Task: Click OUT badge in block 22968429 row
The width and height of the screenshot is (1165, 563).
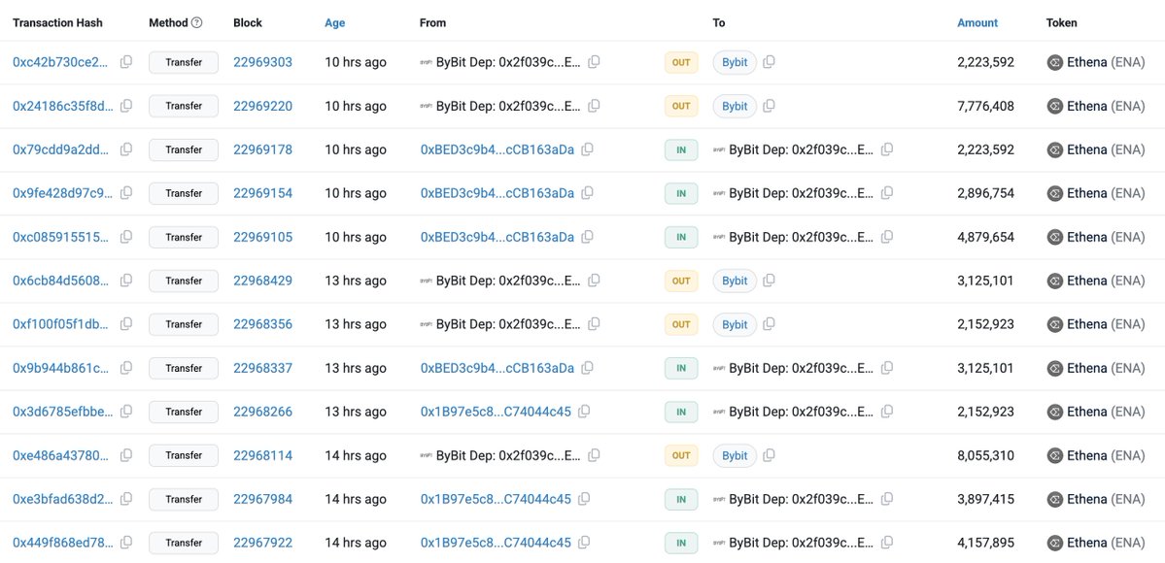Action: click(681, 281)
